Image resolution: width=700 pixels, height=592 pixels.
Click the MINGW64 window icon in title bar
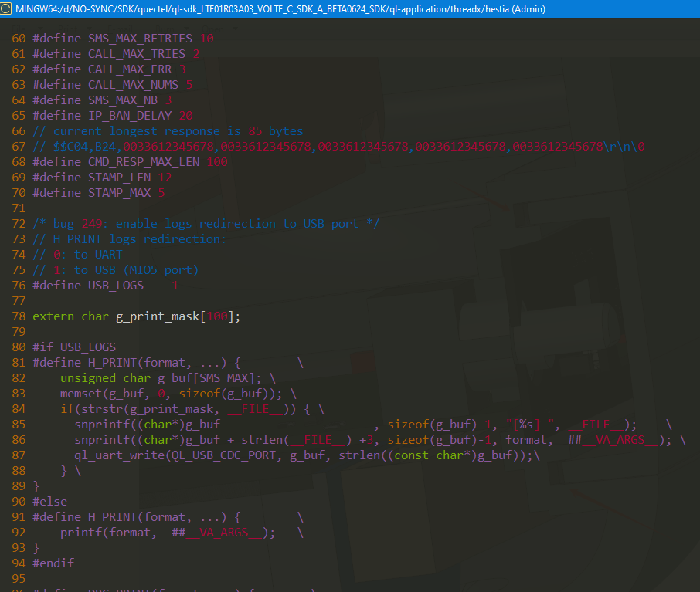click(6, 8)
